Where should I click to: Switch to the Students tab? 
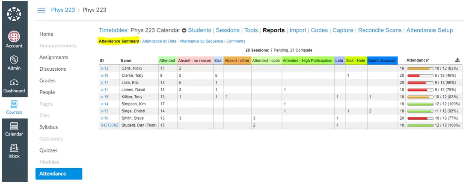click(199, 30)
